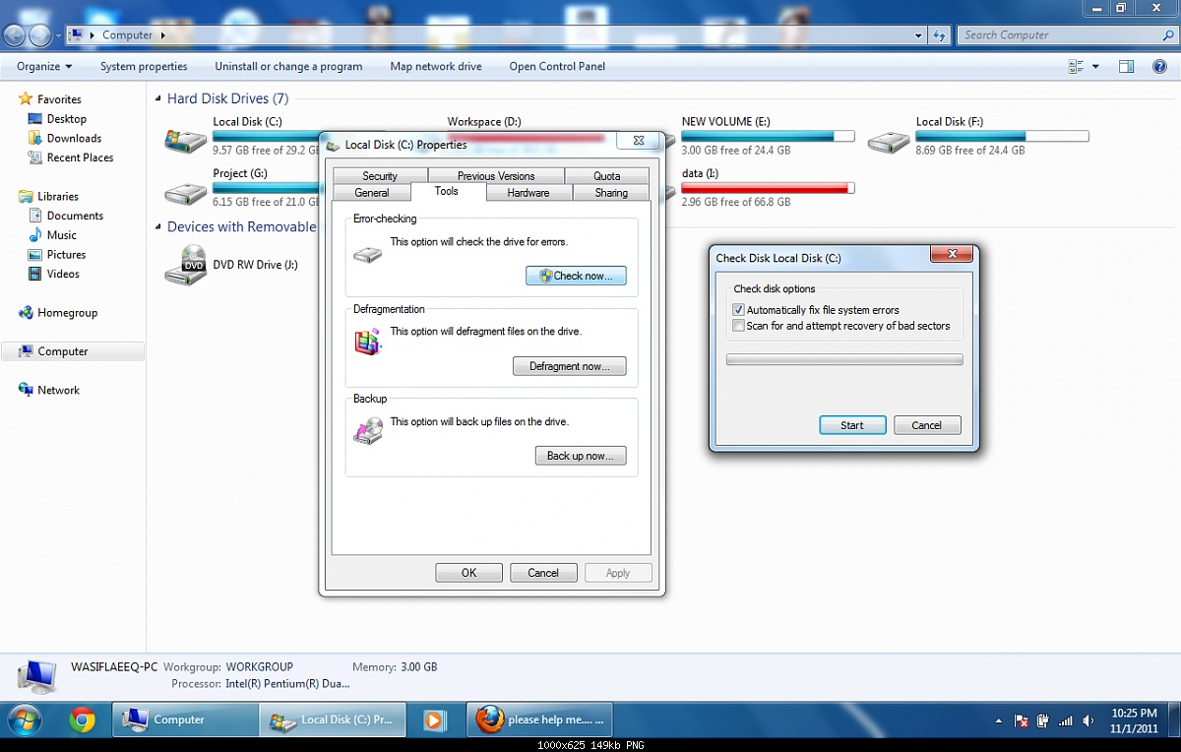Image resolution: width=1181 pixels, height=752 pixels.
Task: Switch to the Sharing tab
Action: tap(611, 193)
